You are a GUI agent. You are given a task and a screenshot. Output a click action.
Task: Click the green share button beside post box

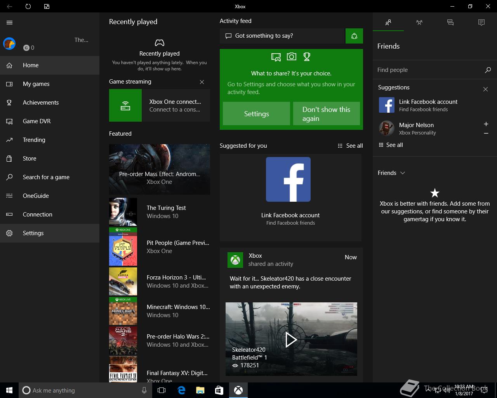[354, 36]
